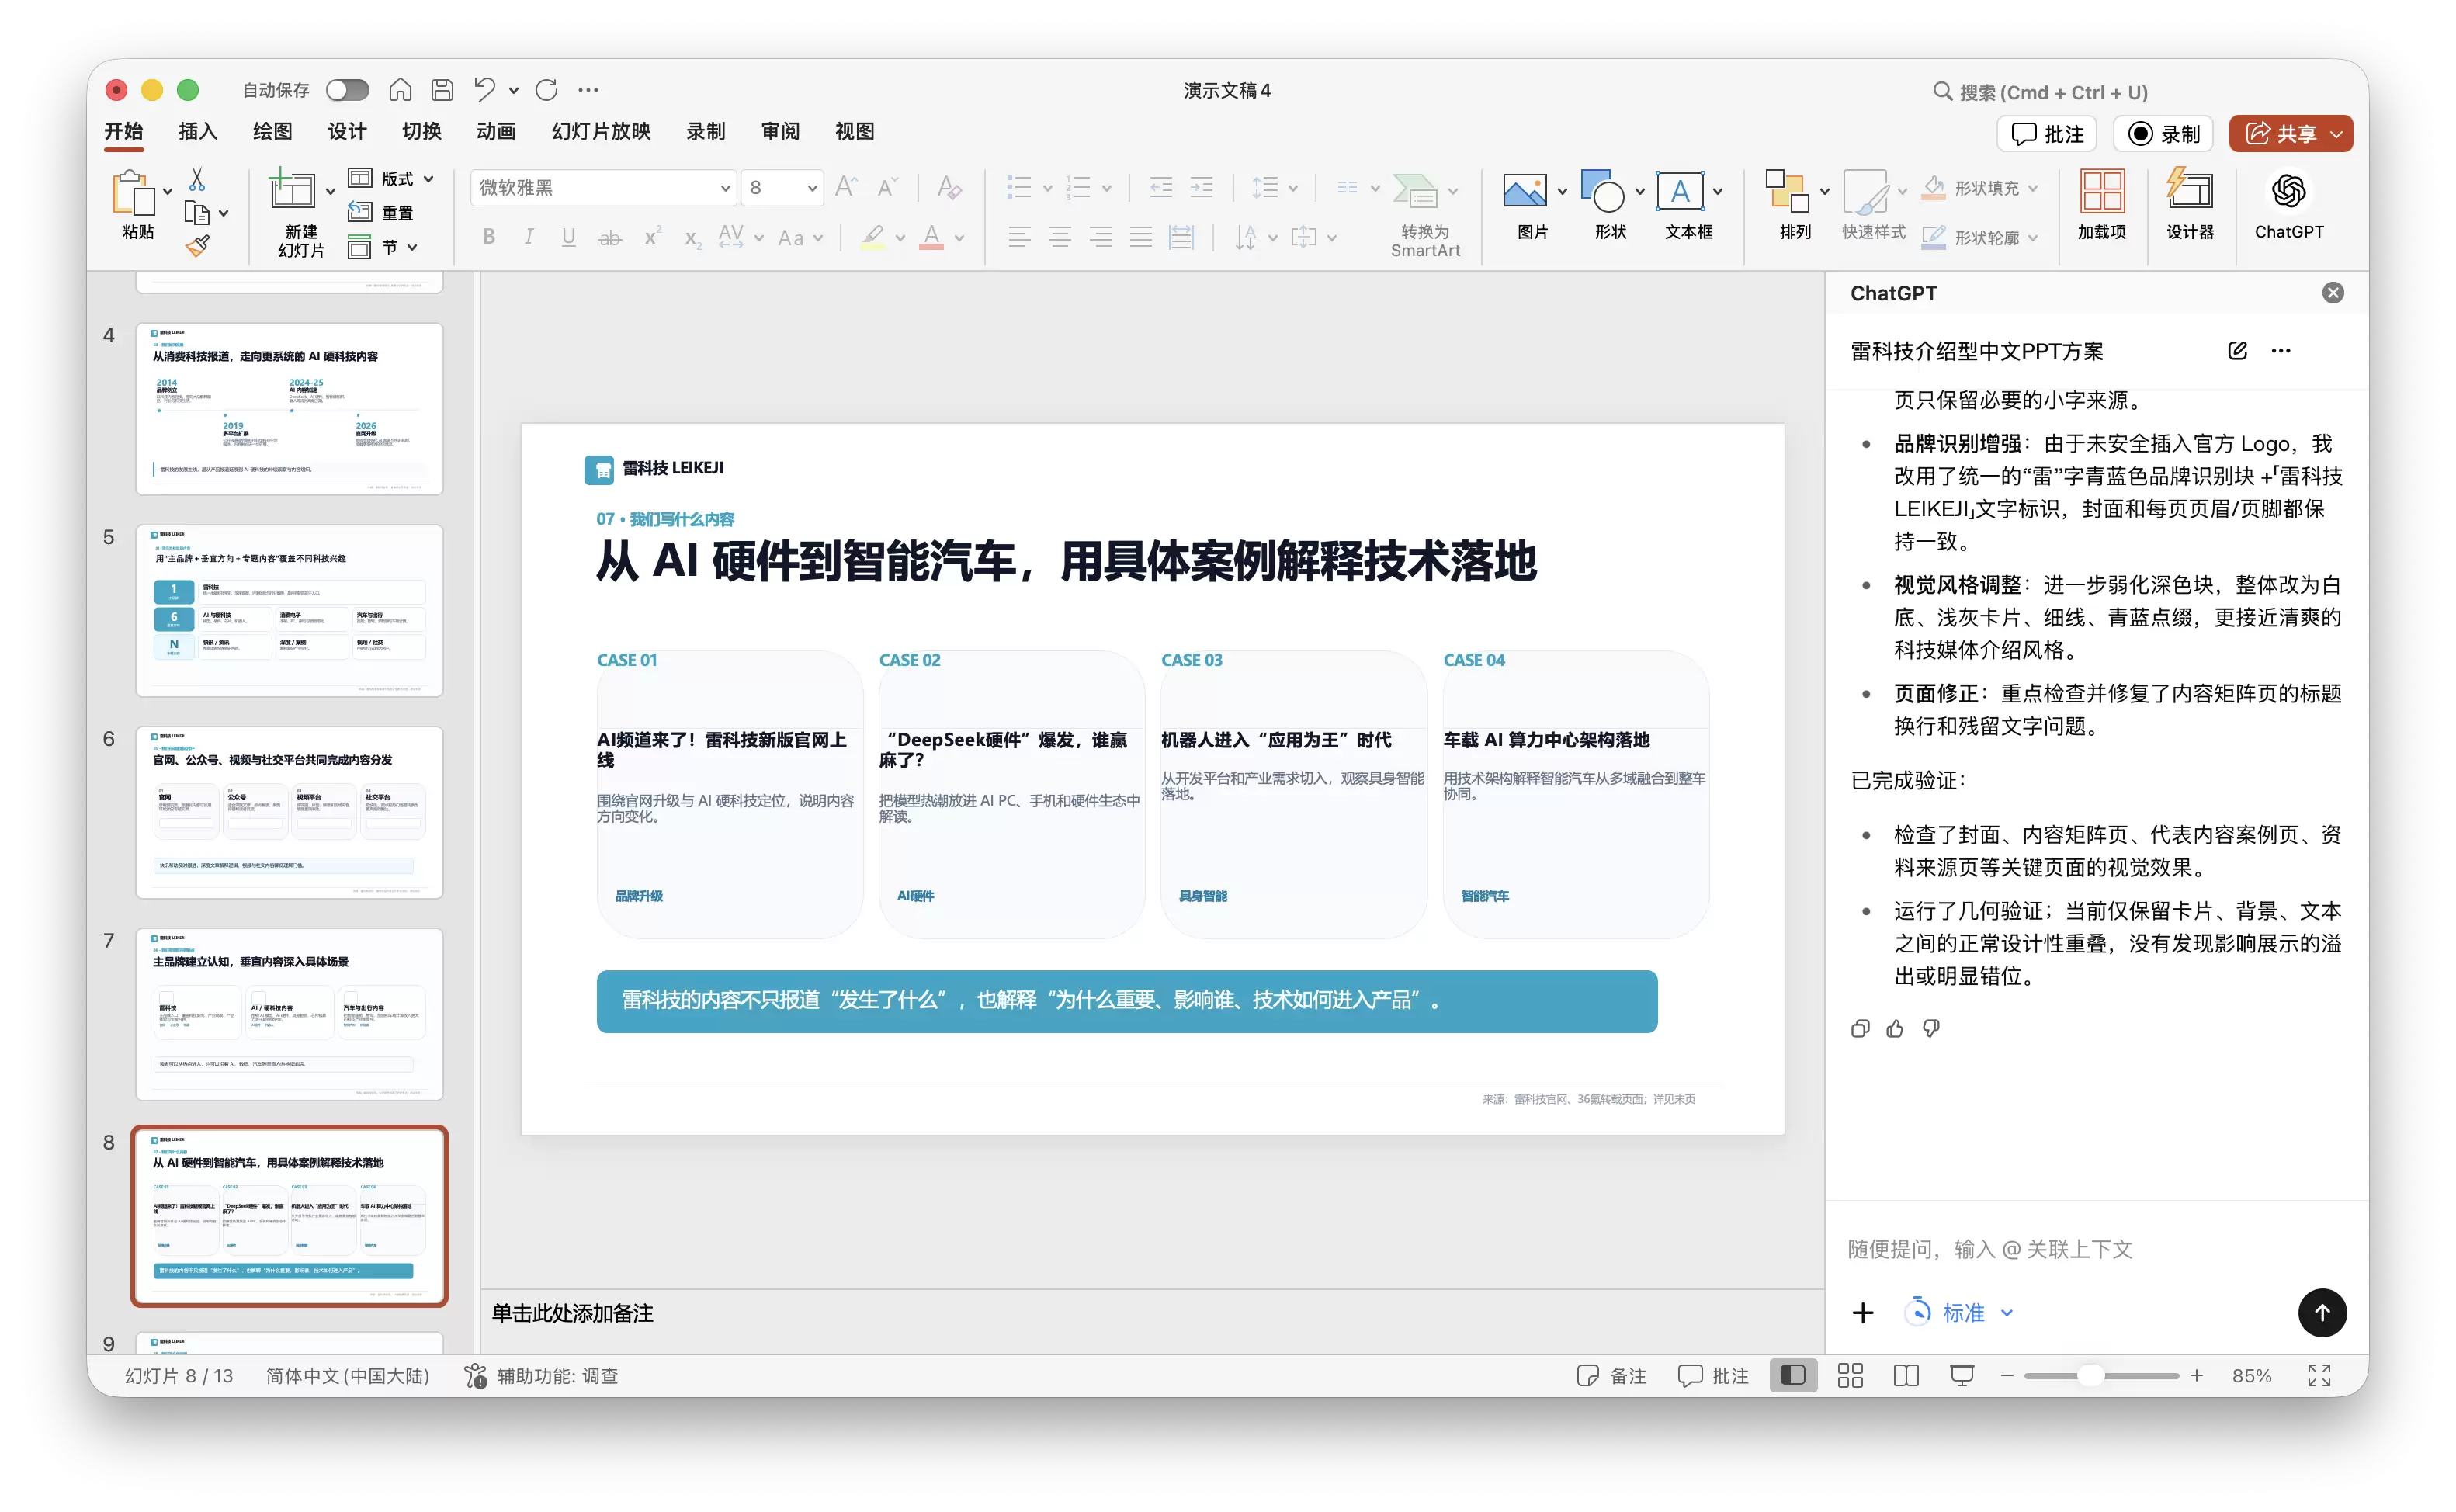Toggle Underline formatting

coord(568,237)
